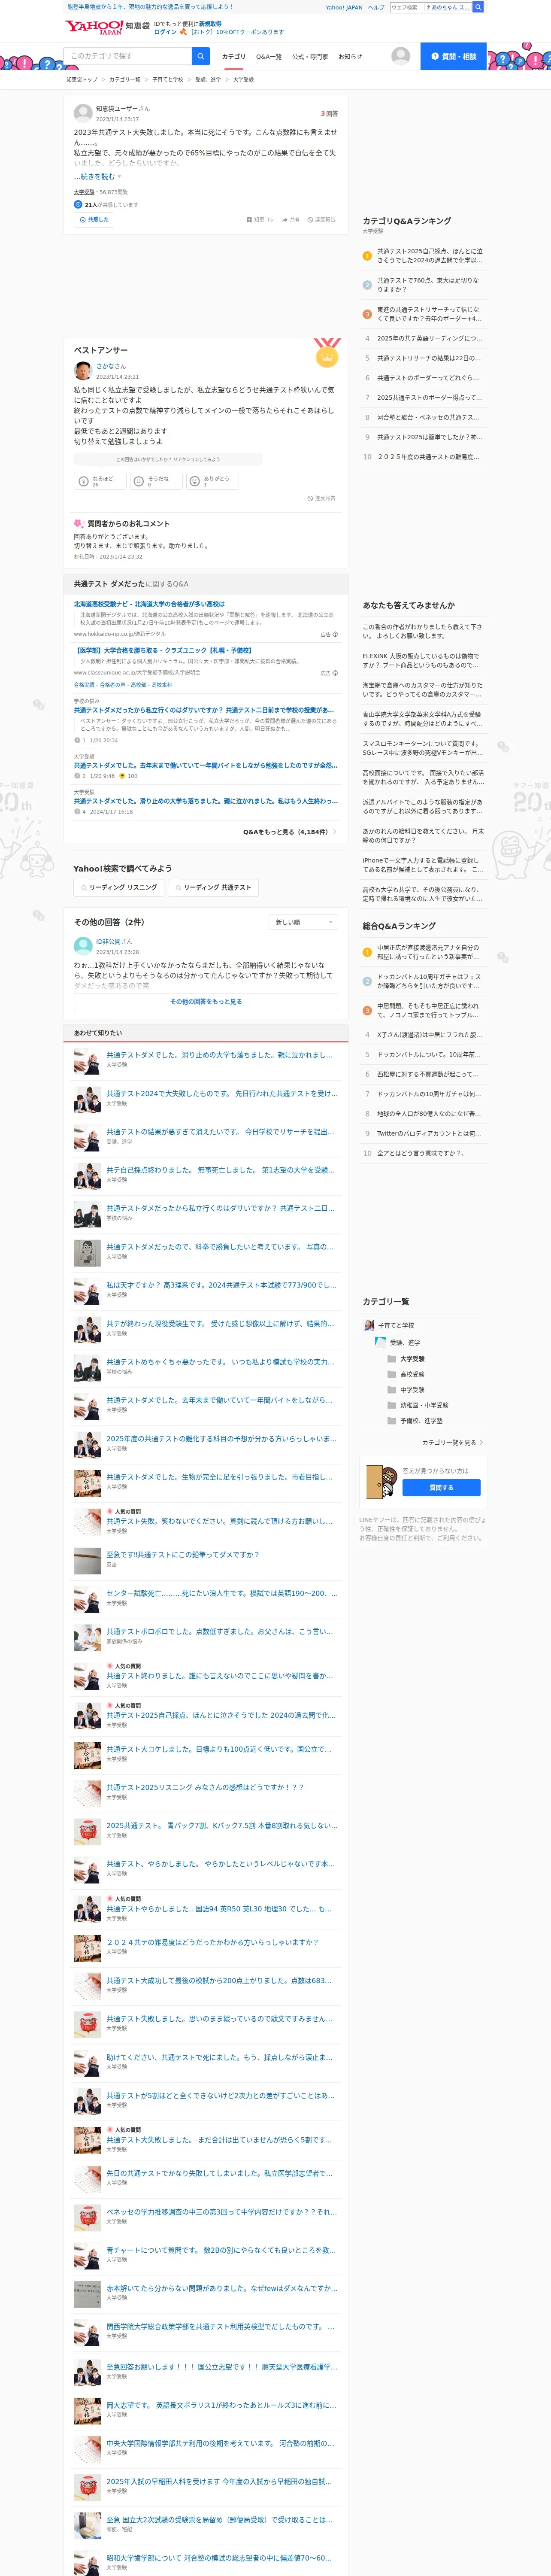The image size is (551, 2576).
Task: Open related 赤本解いてたら分からない問題
Action: [x=221, y=2288]
